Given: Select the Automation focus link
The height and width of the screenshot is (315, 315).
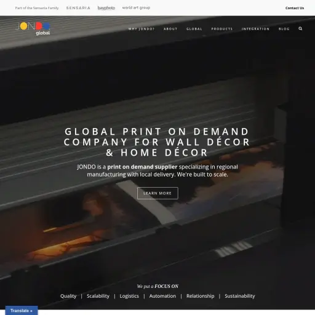Looking at the screenshot, I should pos(162,296).
